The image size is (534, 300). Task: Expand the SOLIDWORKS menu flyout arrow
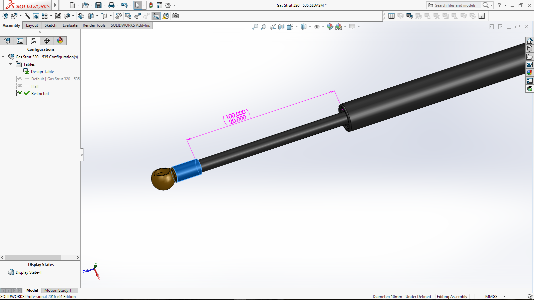[x=55, y=5]
